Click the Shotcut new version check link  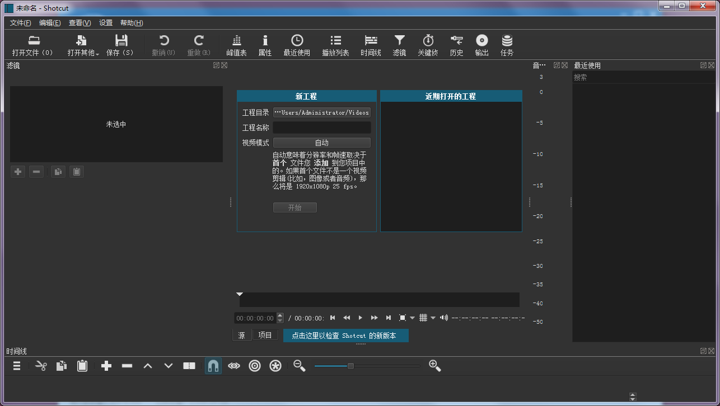click(345, 335)
